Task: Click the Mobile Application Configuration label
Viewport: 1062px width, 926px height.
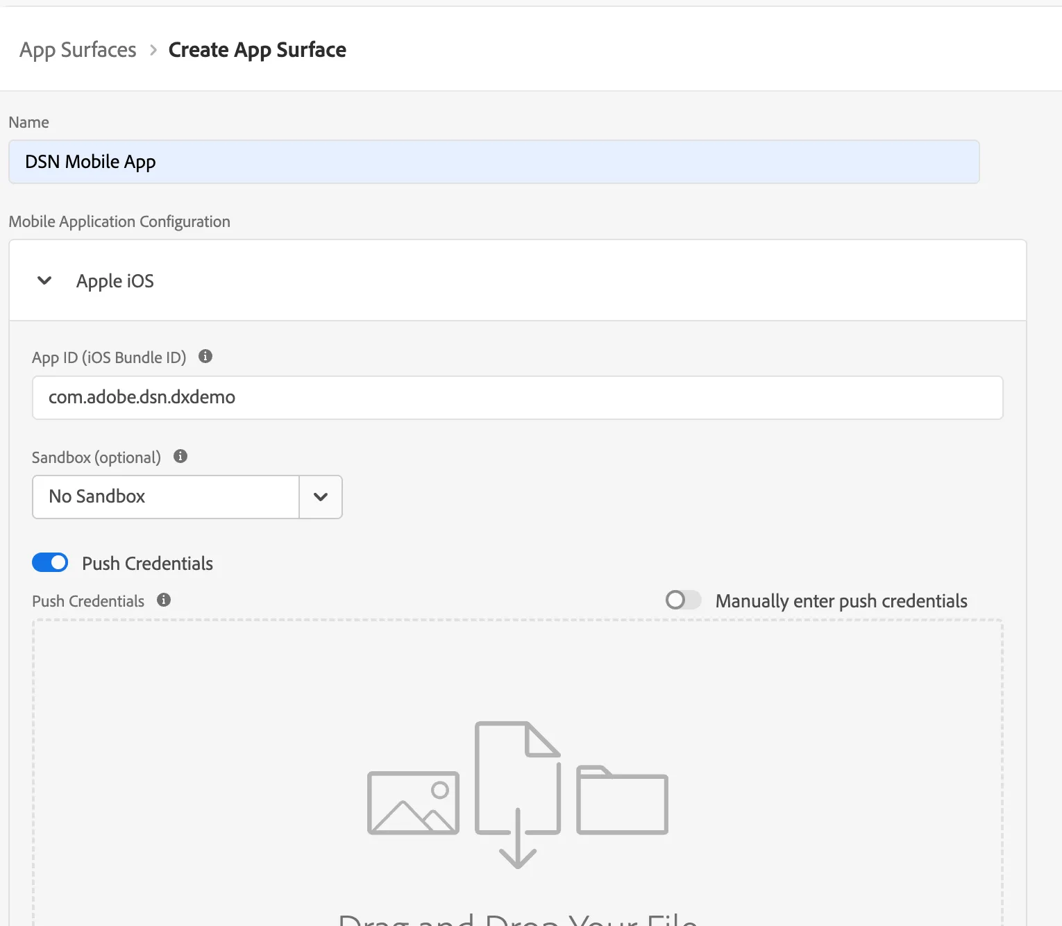Action: 119,221
